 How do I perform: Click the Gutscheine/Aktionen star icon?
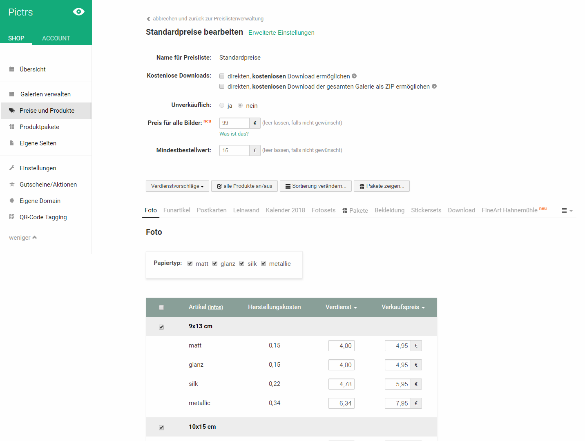pyautogui.click(x=12, y=185)
